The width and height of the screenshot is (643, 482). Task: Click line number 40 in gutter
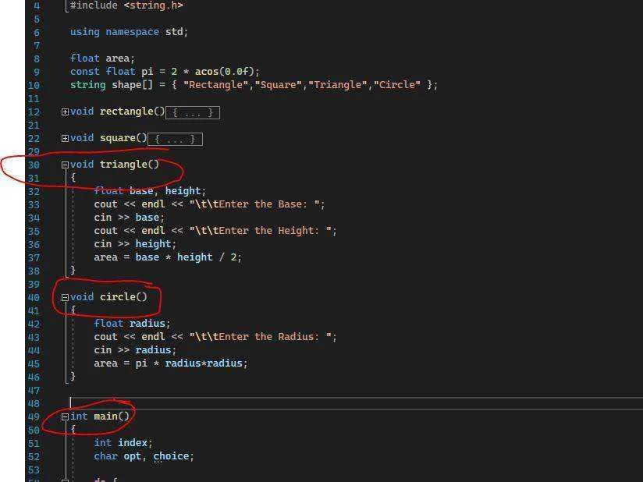[x=34, y=298]
